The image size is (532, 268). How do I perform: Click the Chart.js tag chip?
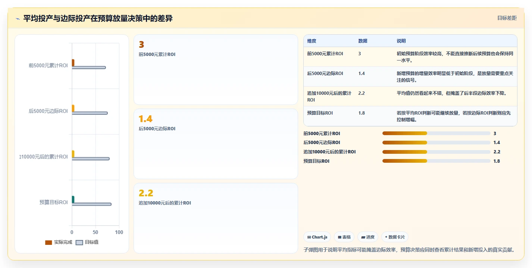(317, 237)
